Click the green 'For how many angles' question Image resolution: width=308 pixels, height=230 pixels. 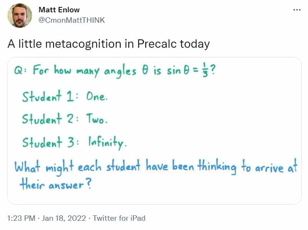(115, 70)
